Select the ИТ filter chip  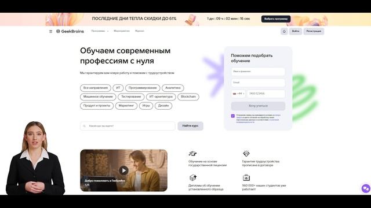pos(118,88)
